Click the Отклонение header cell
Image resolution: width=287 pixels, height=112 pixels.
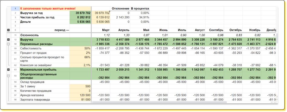click(120, 8)
